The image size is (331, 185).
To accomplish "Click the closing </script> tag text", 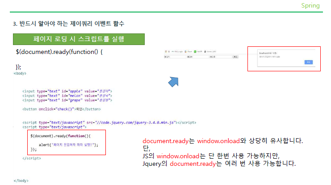I will (x=32, y=158).
